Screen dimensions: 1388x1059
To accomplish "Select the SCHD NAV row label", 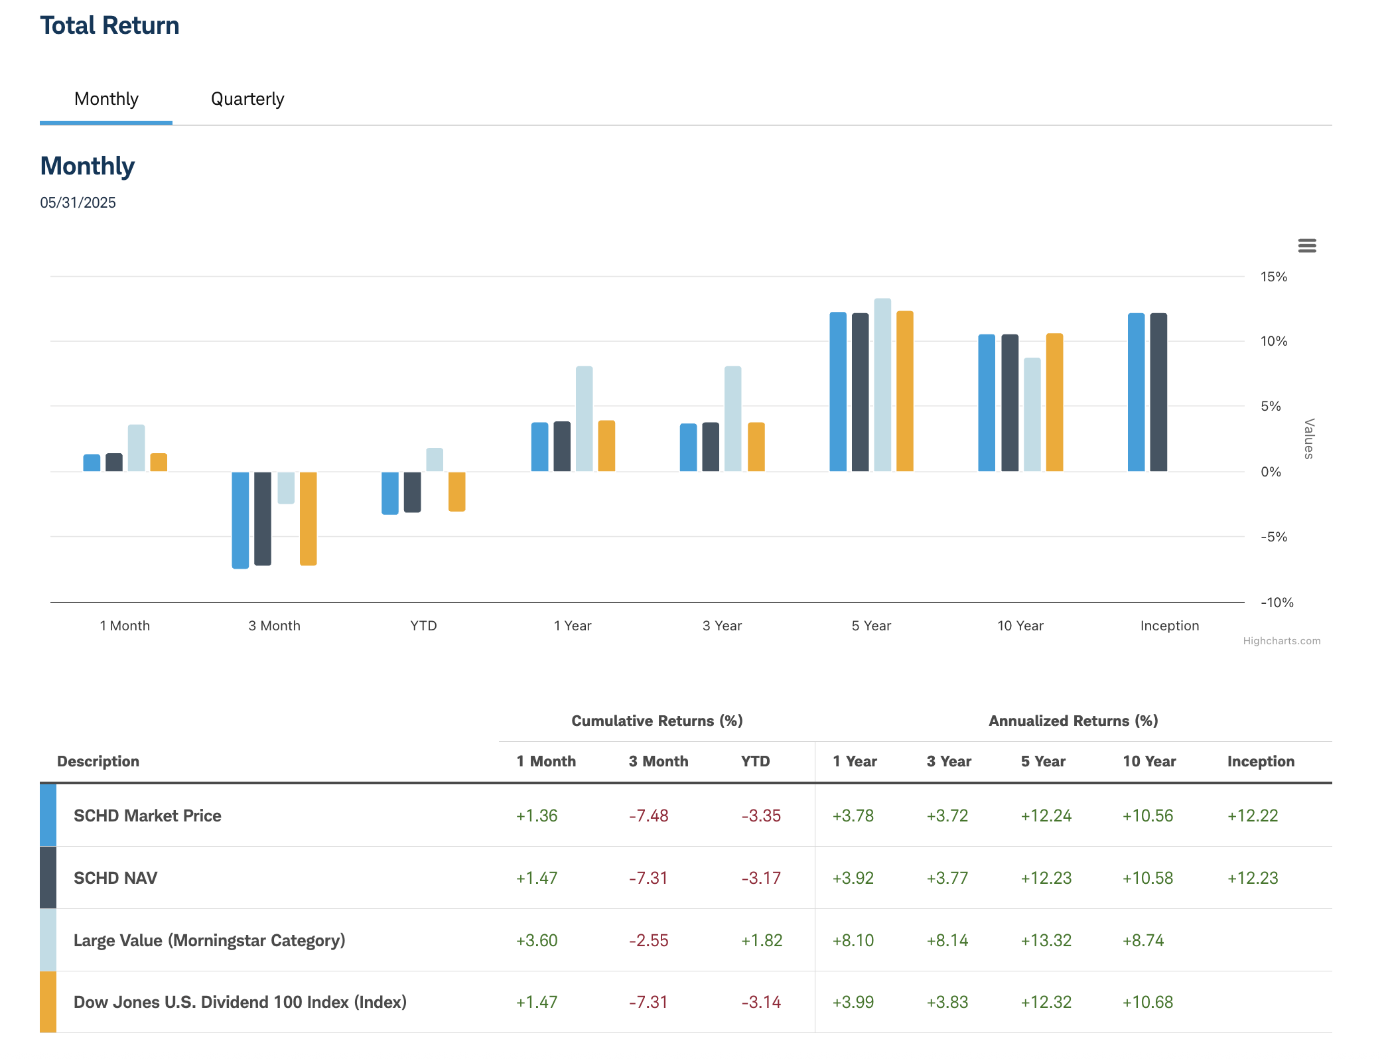I will (x=115, y=878).
